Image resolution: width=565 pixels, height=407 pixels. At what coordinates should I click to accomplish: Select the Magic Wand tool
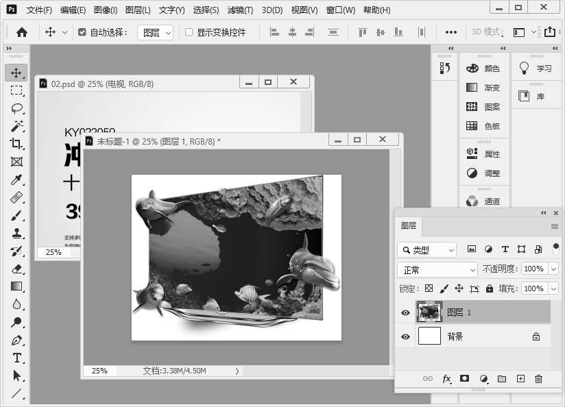pos(17,126)
